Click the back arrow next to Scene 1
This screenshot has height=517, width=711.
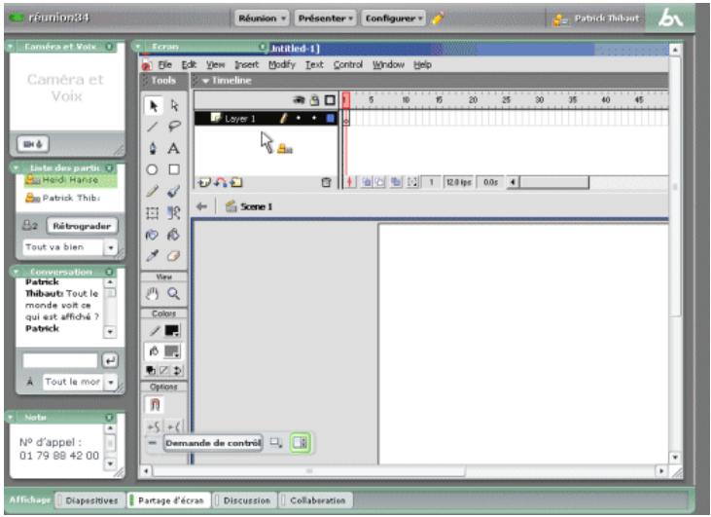point(201,206)
